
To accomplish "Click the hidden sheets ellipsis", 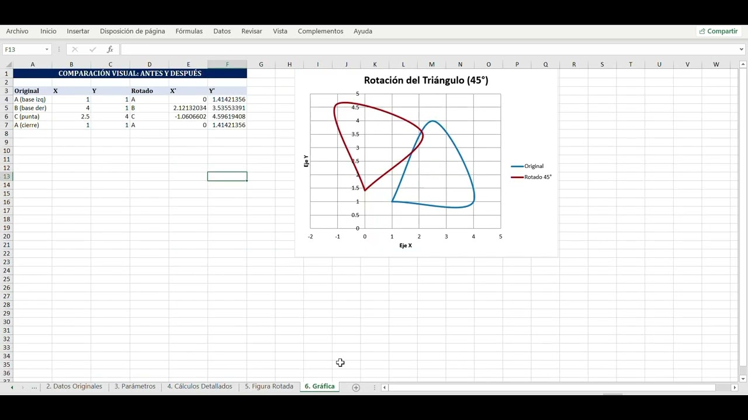I will 34,387.
